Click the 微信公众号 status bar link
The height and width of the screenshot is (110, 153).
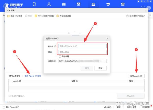point(131,107)
